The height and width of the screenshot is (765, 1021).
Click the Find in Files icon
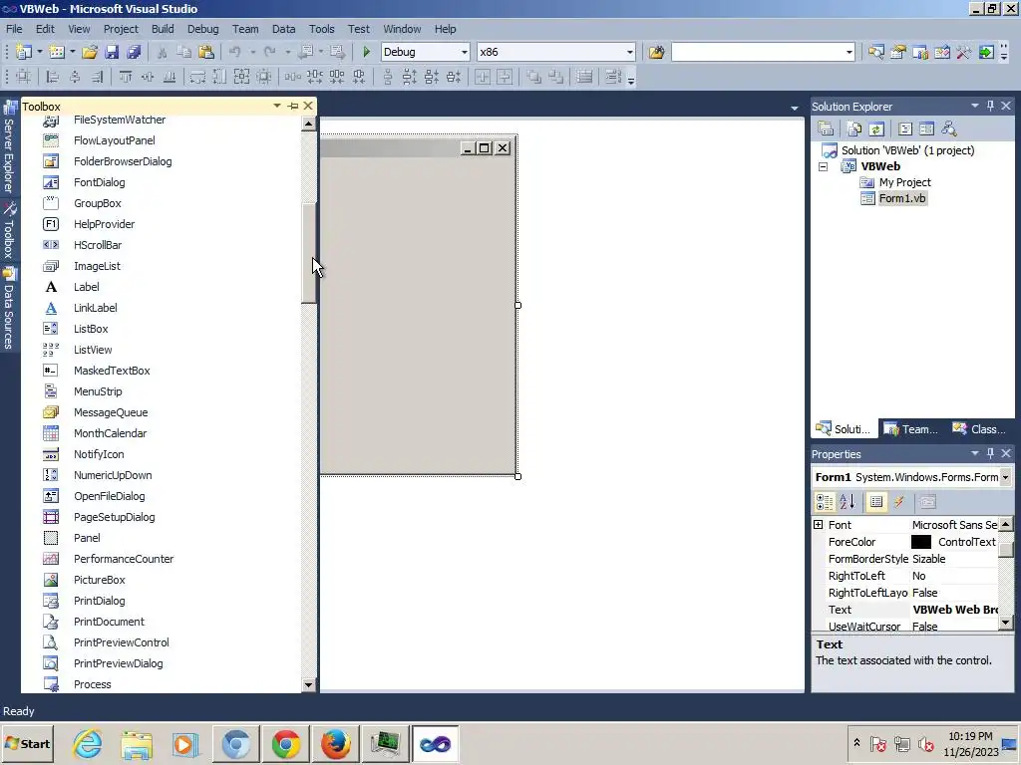(x=656, y=52)
